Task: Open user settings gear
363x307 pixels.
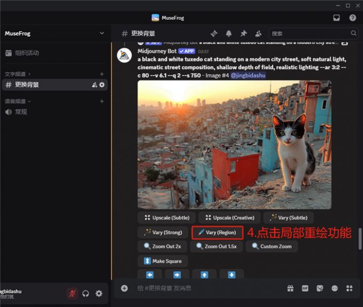Action: coord(99,294)
